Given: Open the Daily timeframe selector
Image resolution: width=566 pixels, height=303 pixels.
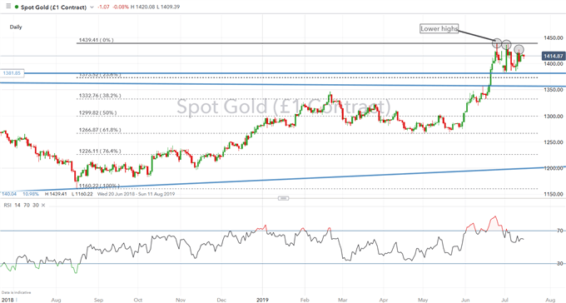Looking at the screenshot, I should [16, 27].
